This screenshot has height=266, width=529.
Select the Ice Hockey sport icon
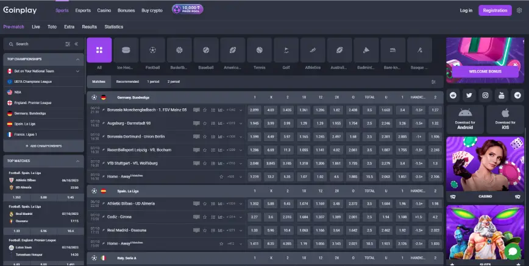point(126,51)
